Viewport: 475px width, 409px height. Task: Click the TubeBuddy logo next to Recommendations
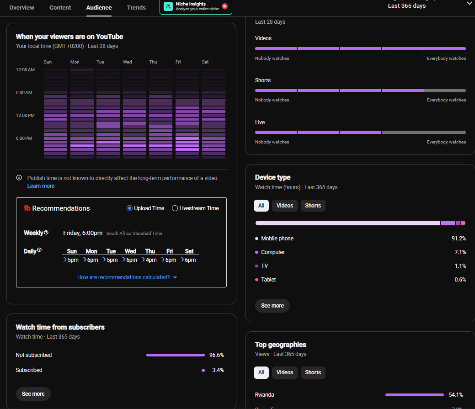coord(27,208)
